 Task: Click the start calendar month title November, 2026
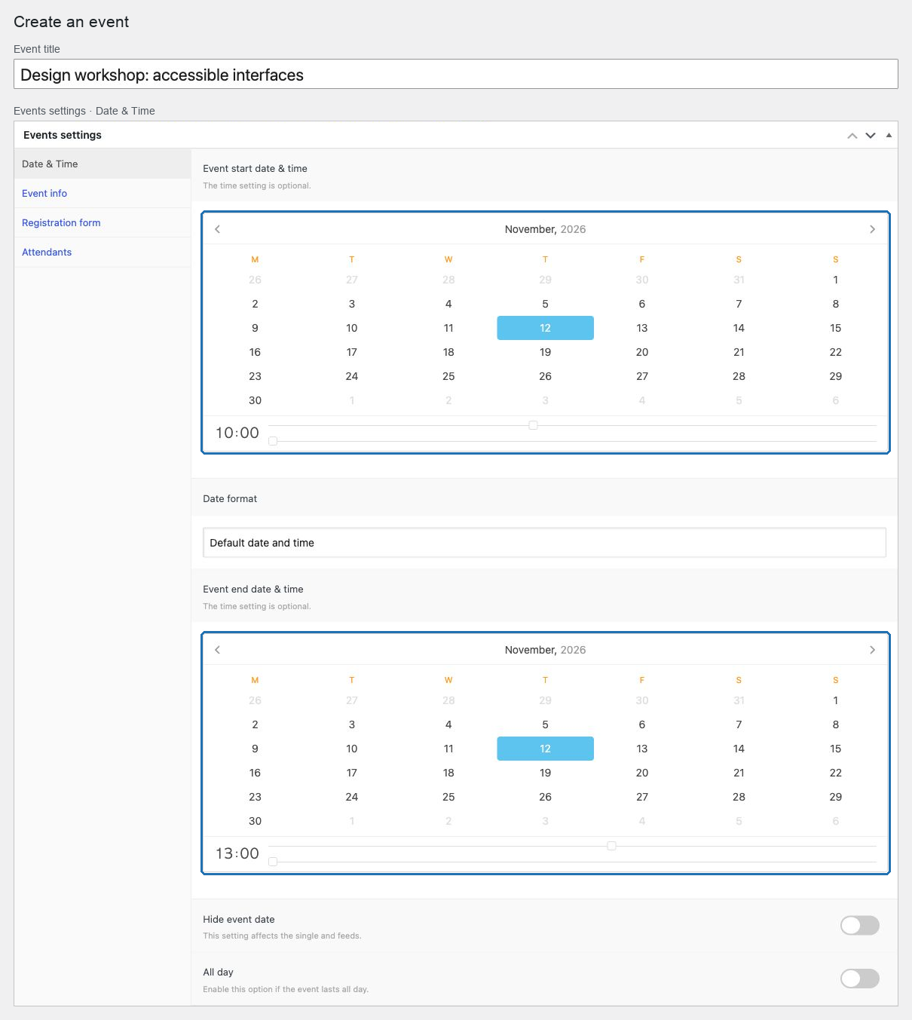[545, 229]
